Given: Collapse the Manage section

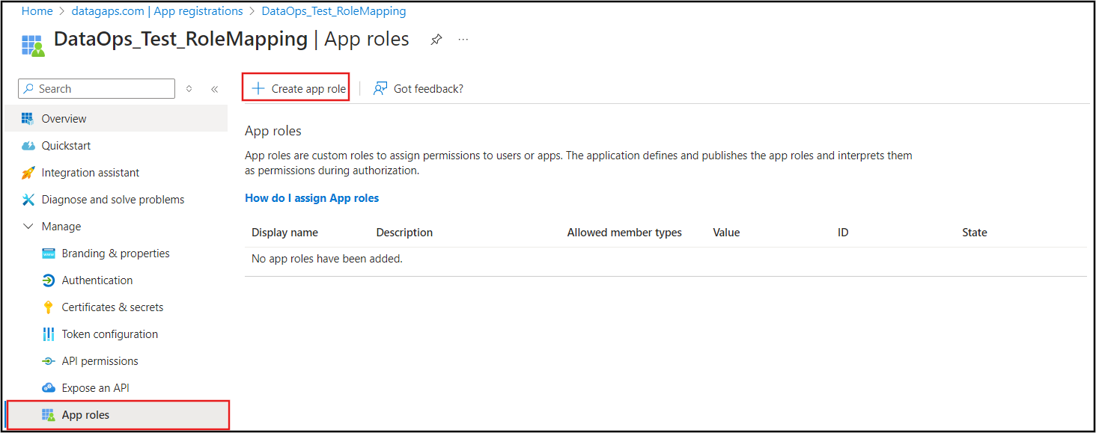Looking at the screenshot, I should click(28, 227).
